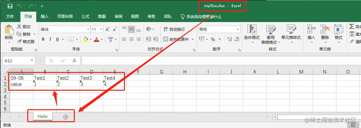Click the fx insert function icon

click(74, 61)
